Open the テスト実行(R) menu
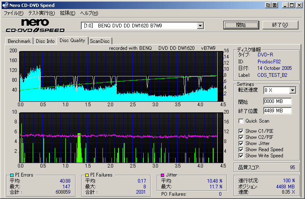This screenshot has width=305, height=199. click(x=42, y=13)
